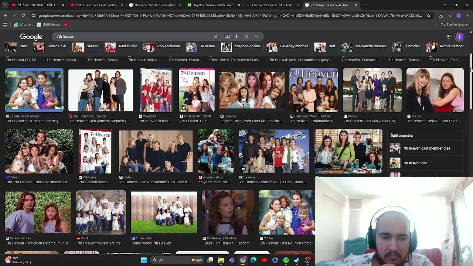The height and width of the screenshot is (266, 473).
Task: Open Entertainment Weekly cast image result
Action: [x=34, y=90]
